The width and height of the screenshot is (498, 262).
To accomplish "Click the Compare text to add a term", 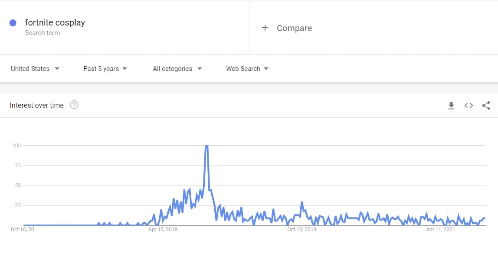I will click(294, 28).
